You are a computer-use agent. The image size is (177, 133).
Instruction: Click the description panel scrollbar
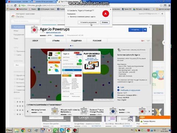150,66
